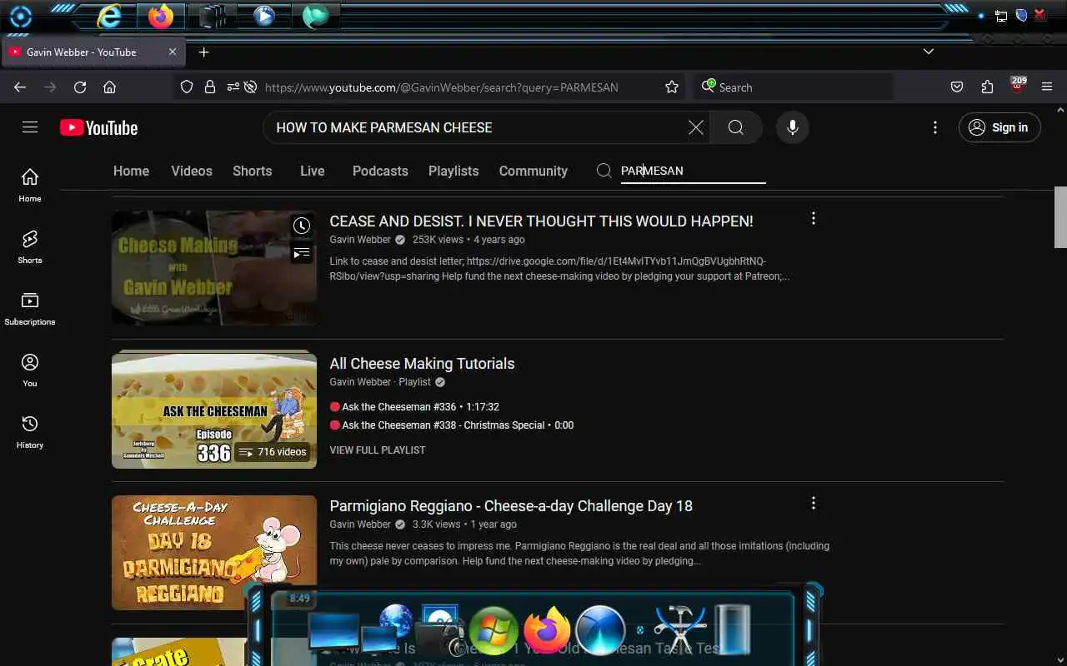
Task: Switch to Firefox in top taskbar
Action: click(161, 16)
